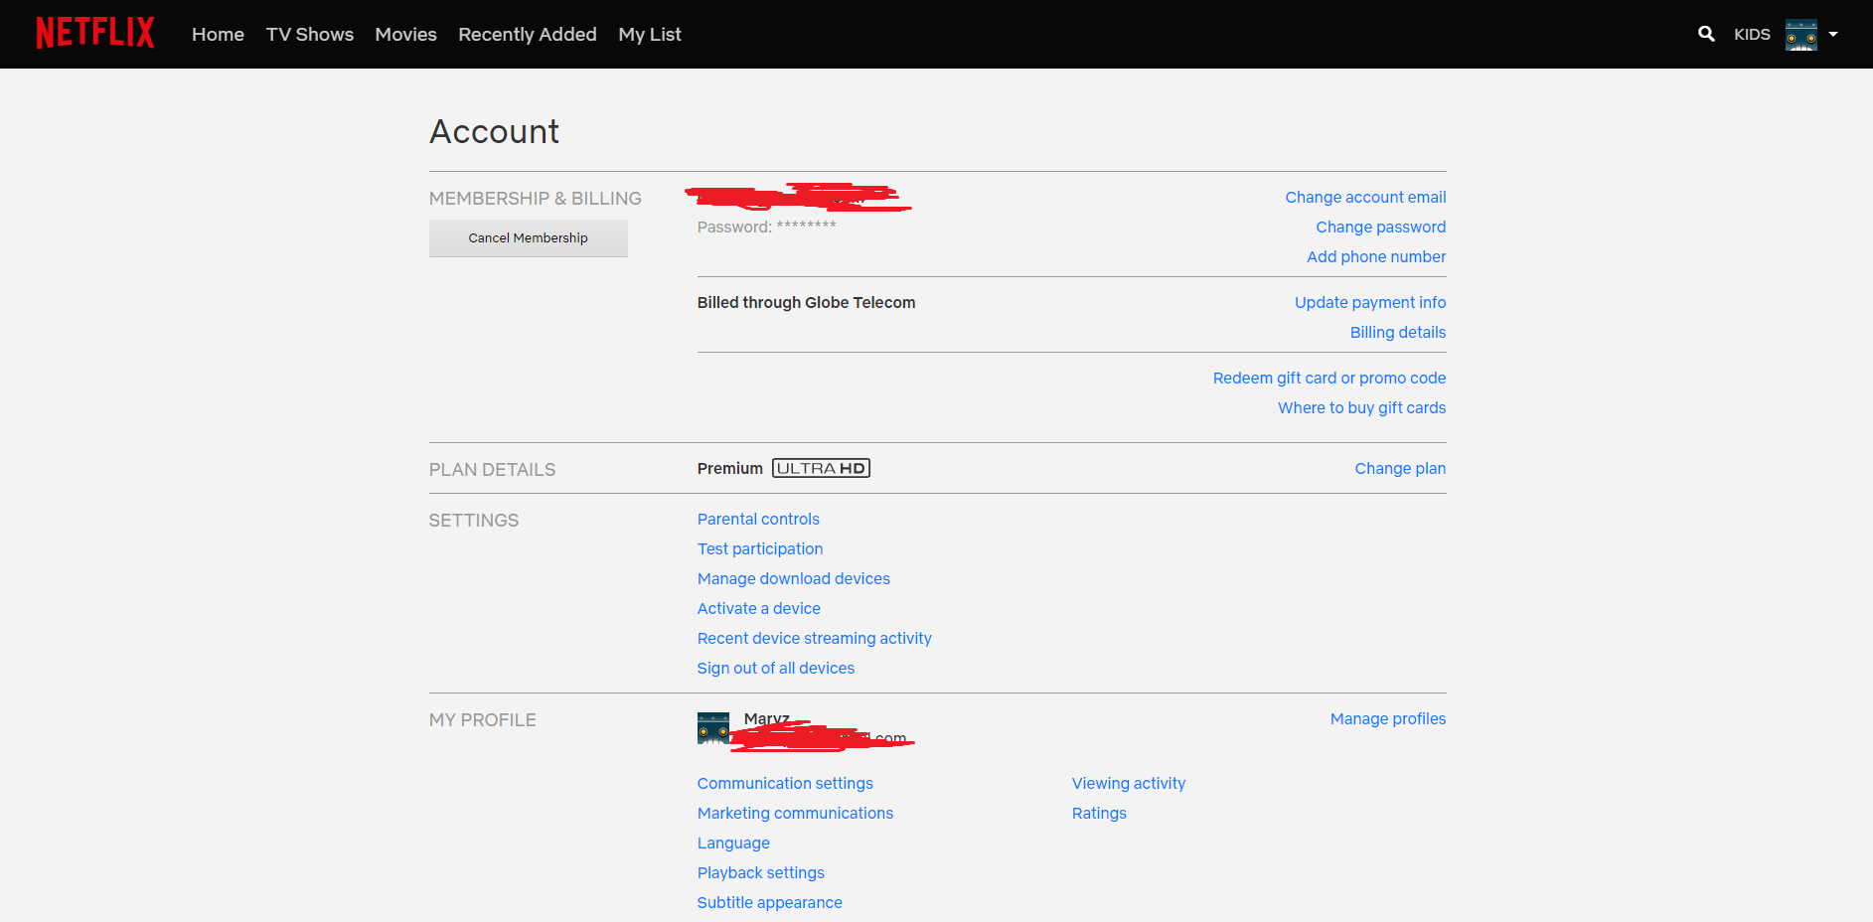
Task: Open Ratings link
Action: tap(1099, 813)
